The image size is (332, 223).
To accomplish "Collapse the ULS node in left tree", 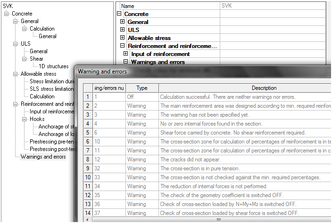I will click(x=16, y=44).
